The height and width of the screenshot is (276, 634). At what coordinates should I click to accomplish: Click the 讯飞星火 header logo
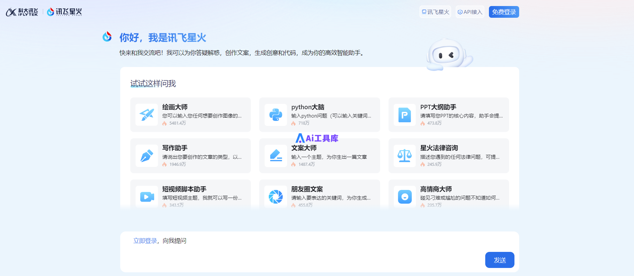pyautogui.click(x=64, y=12)
